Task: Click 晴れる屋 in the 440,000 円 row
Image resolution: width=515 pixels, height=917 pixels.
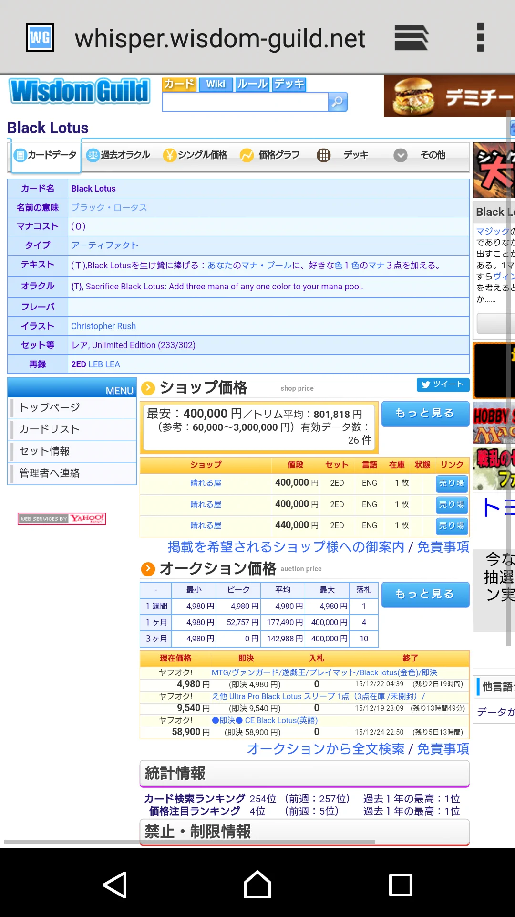Action: [x=206, y=526]
